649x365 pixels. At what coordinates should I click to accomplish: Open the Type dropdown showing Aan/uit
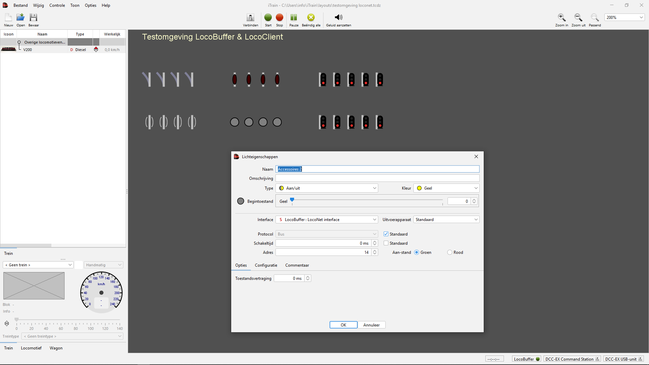pyautogui.click(x=327, y=188)
